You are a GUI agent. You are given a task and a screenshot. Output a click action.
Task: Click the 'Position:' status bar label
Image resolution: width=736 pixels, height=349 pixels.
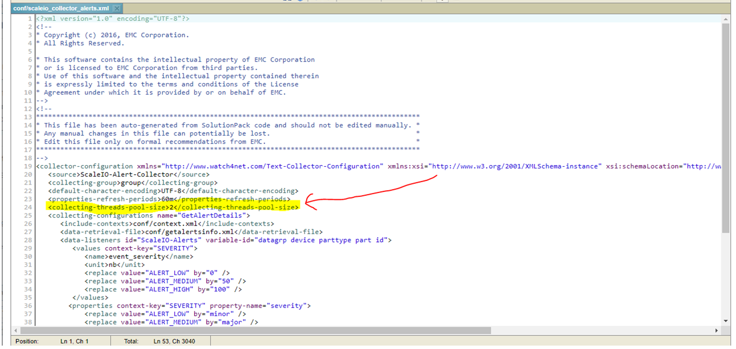click(27, 341)
